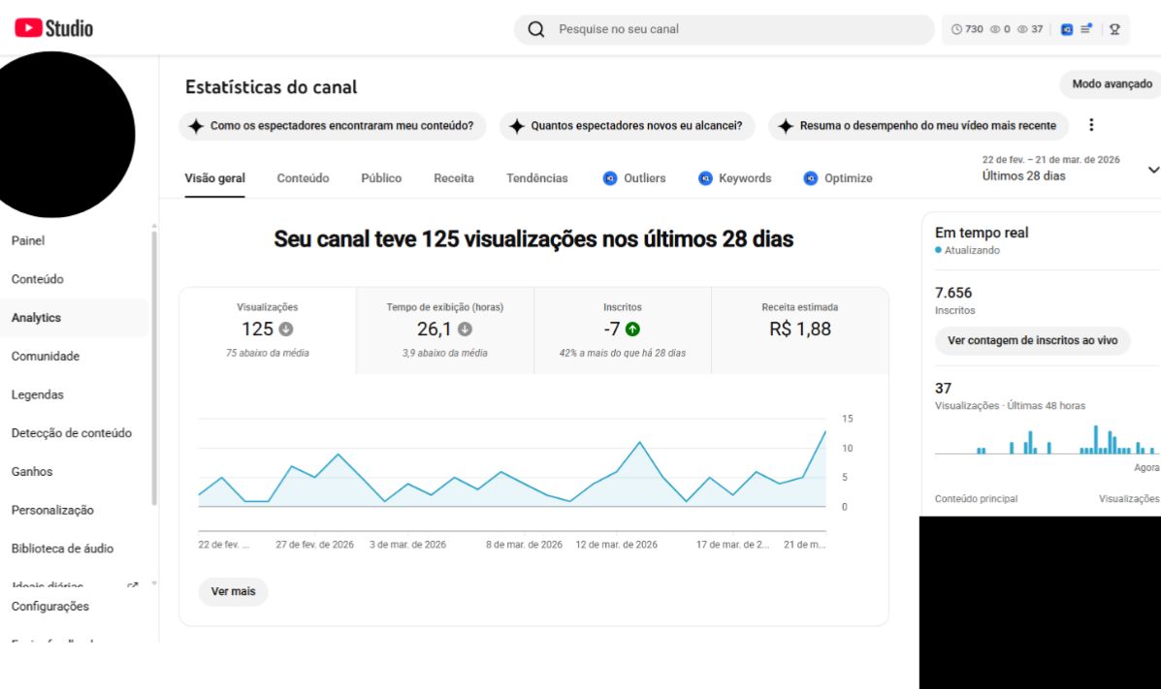This screenshot has width=1161, height=689.
Task: Click the sidebar vertical scrollbar
Action: [154, 368]
